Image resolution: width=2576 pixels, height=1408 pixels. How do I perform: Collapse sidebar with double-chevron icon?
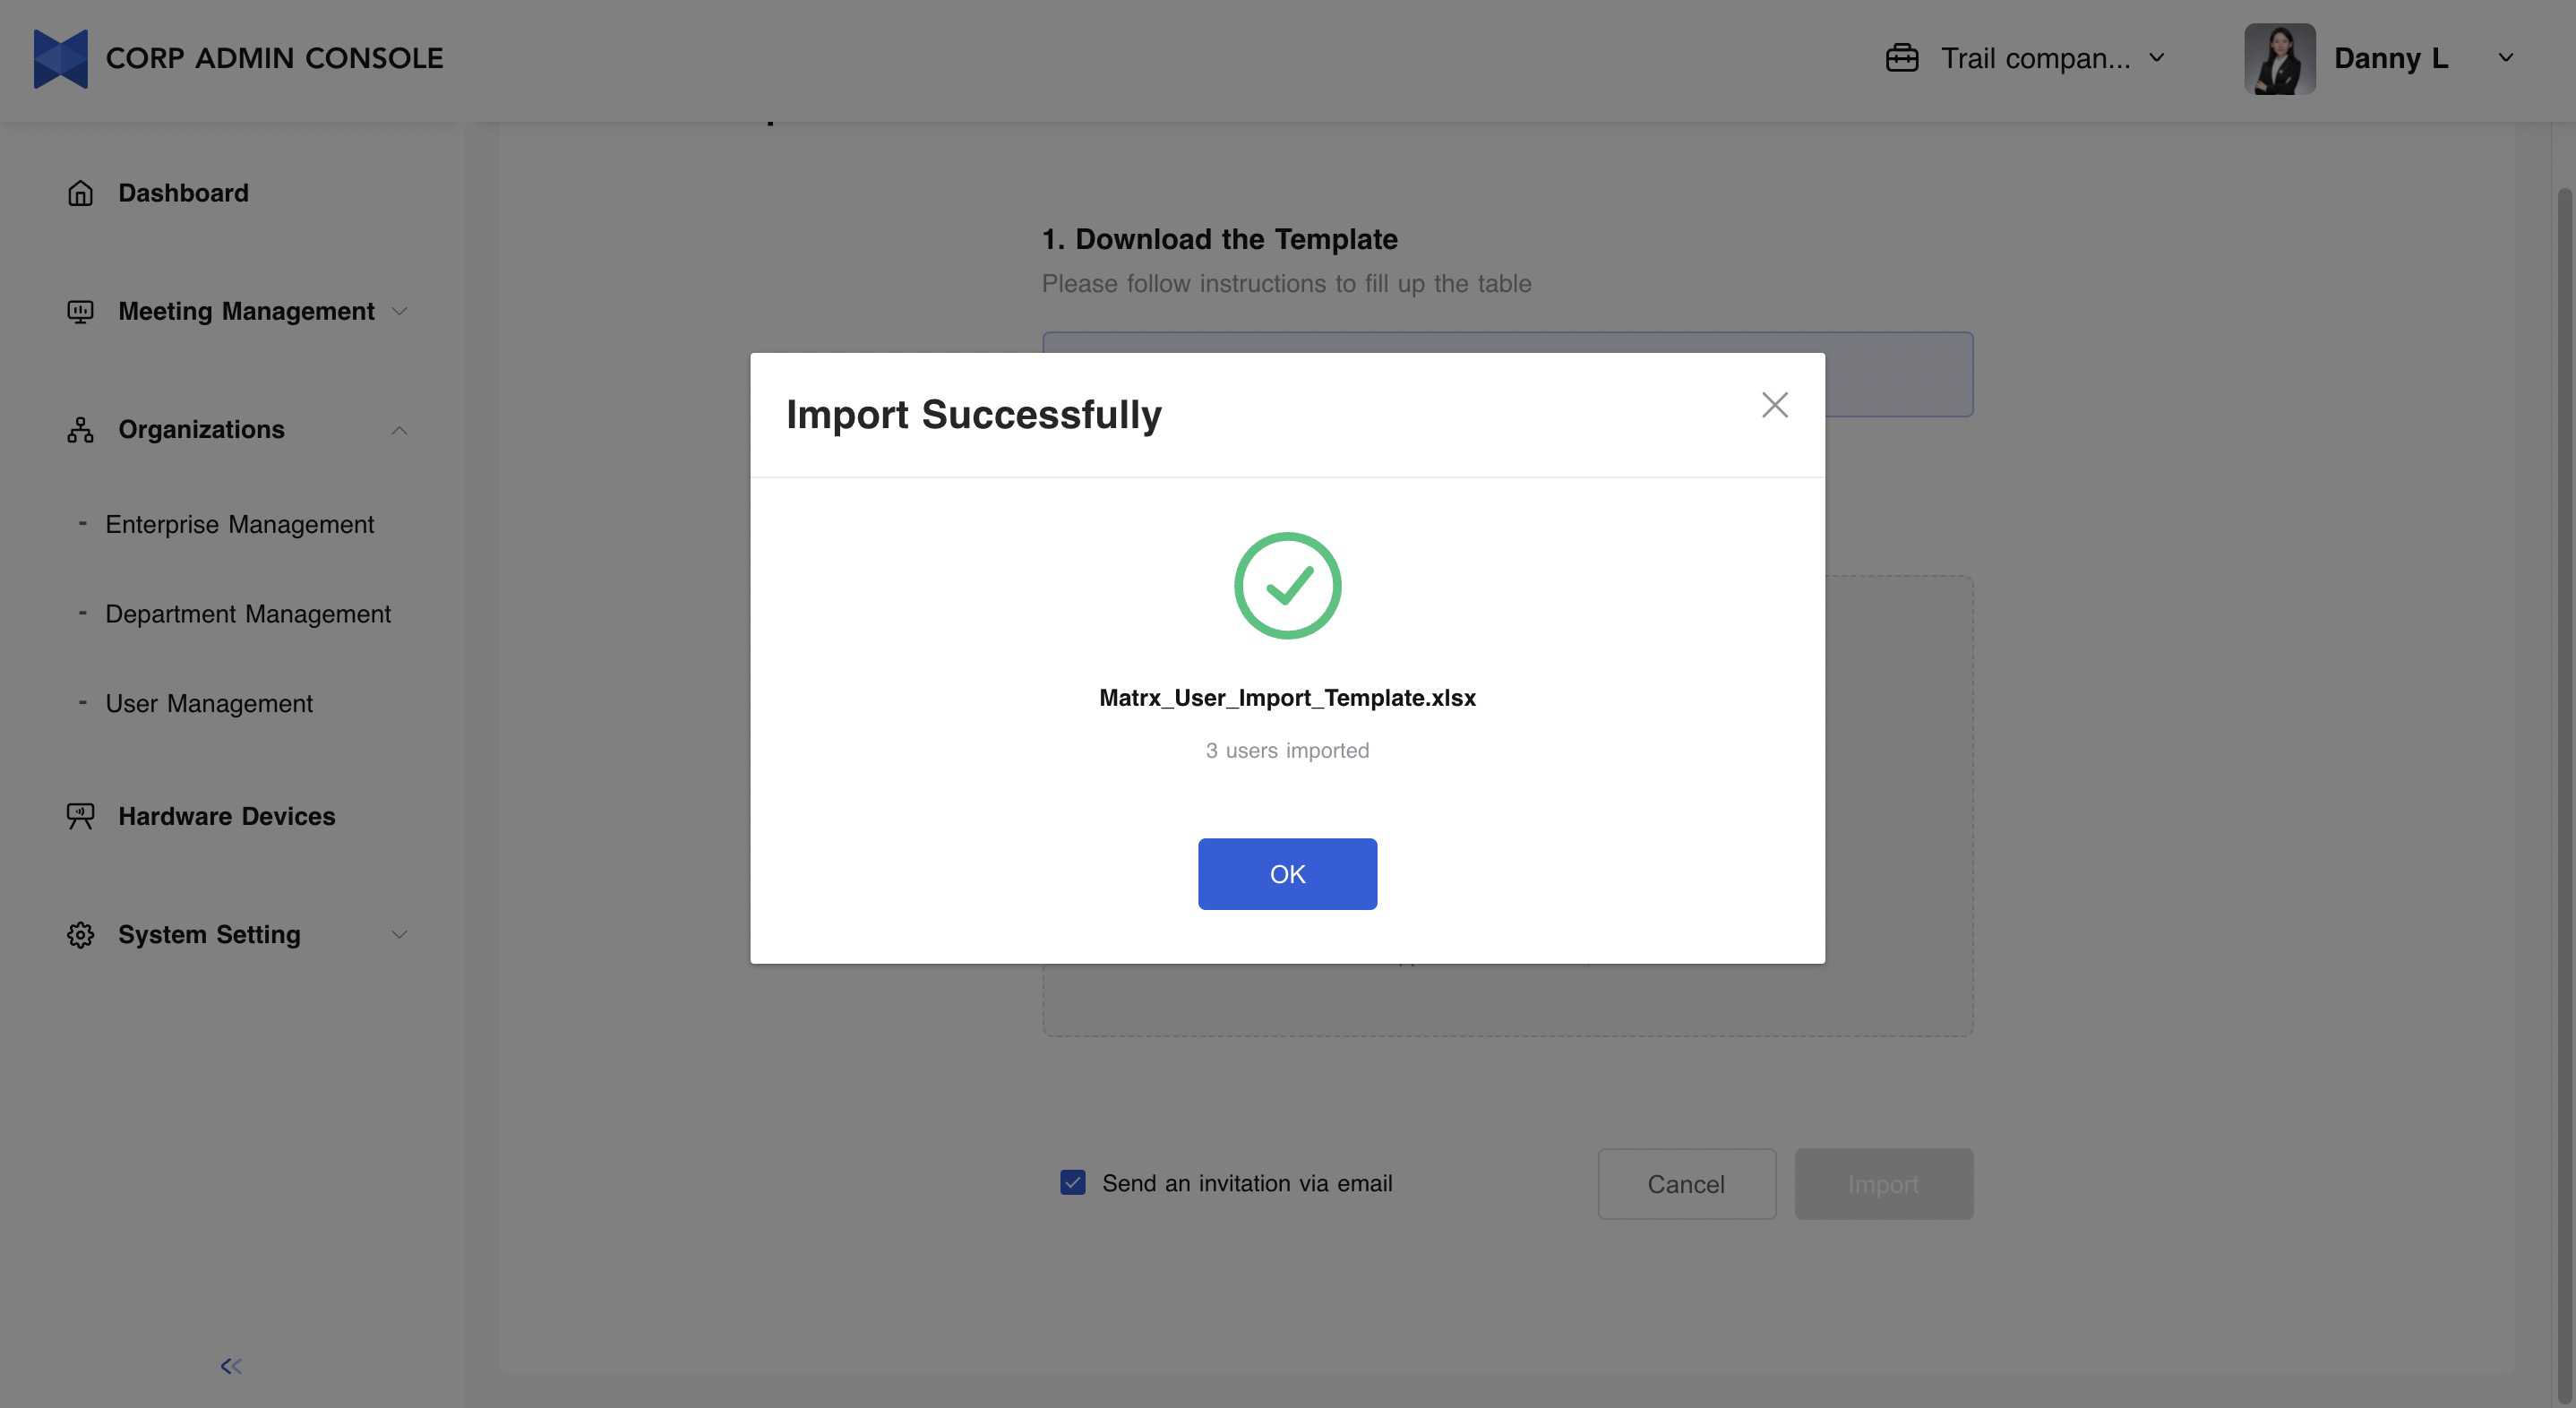click(x=231, y=1366)
